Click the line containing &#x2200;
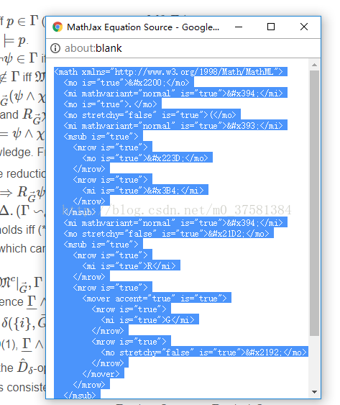Image resolution: width=340 pixels, height=405 pixels. pos(127,83)
